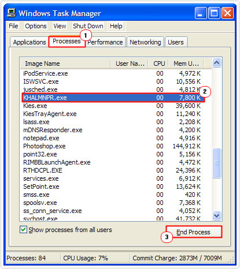This screenshot has width=240, height=269.
Task: Select the SetPoint.exe process
Action: 112,186
